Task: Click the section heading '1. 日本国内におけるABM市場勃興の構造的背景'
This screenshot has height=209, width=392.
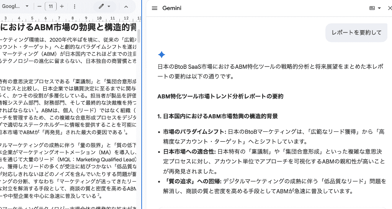Action: click(x=217, y=116)
